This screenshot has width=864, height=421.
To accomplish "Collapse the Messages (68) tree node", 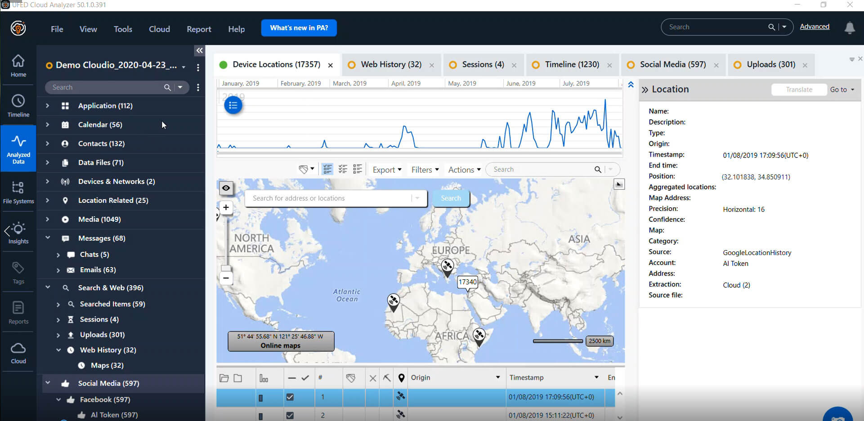I will tap(47, 238).
